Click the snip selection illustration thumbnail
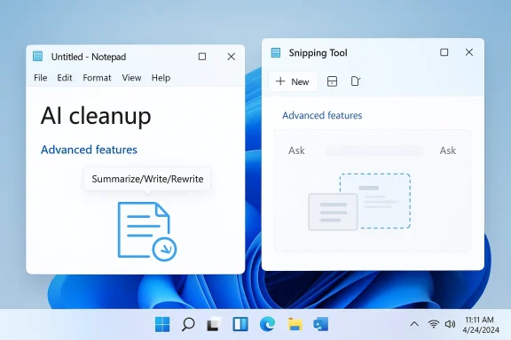The height and width of the screenshot is (340, 511). (359, 202)
